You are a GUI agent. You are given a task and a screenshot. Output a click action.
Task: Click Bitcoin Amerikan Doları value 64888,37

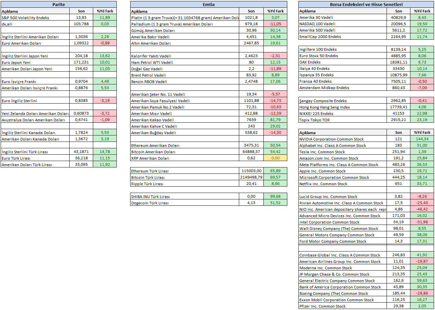point(251,152)
